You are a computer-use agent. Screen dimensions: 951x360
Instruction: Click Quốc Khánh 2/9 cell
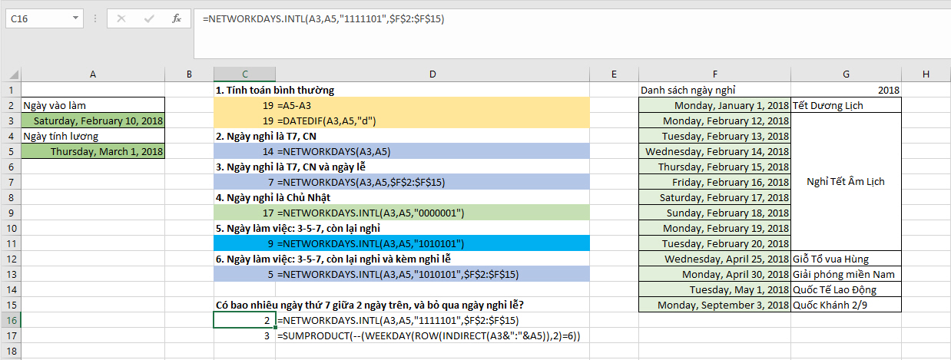(x=846, y=305)
